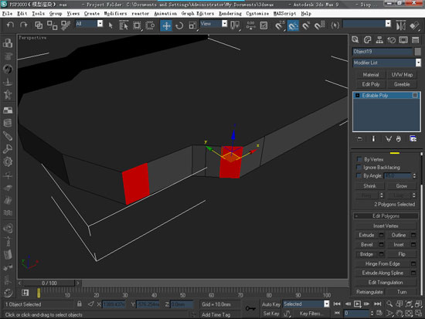Open the Create command panel tab
This screenshot has width=425, height=319.
pyautogui.click(x=355, y=40)
